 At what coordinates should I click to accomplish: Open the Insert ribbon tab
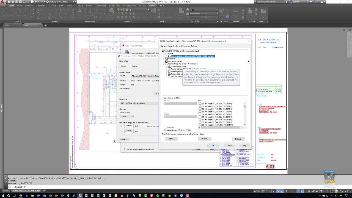20,5
